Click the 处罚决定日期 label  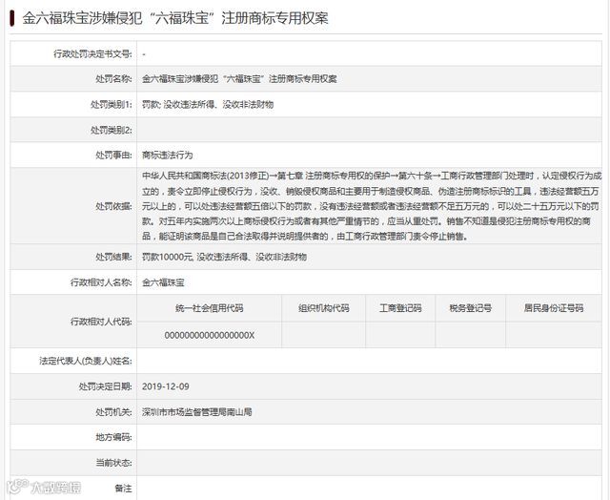pos(106,386)
